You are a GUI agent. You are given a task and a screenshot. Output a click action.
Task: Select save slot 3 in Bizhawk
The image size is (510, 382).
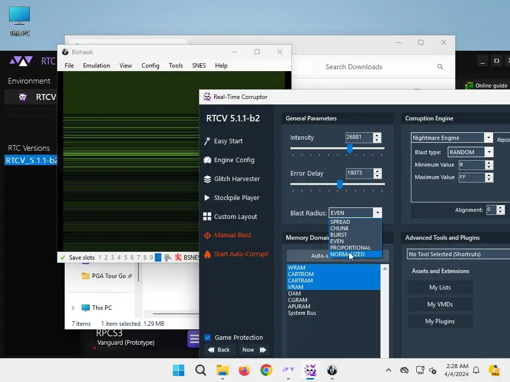tap(113, 258)
